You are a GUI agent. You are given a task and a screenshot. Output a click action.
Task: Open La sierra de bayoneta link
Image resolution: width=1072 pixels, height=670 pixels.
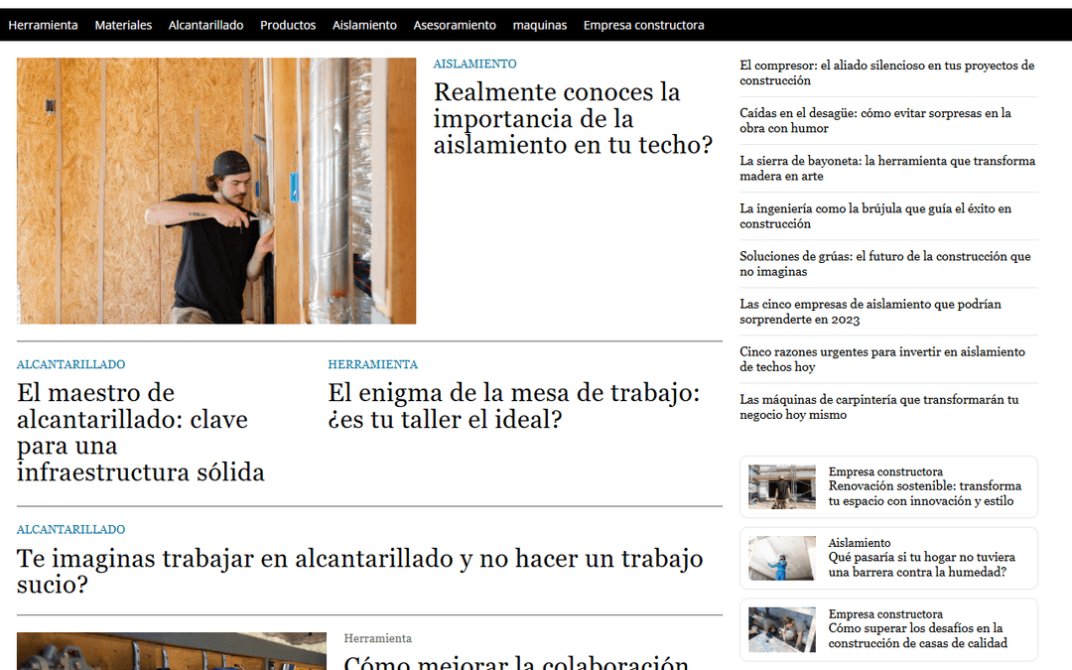(x=887, y=169)
